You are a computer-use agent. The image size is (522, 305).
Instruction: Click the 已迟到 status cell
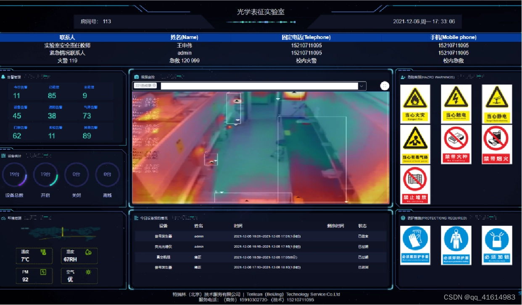(x=363, y=267)
